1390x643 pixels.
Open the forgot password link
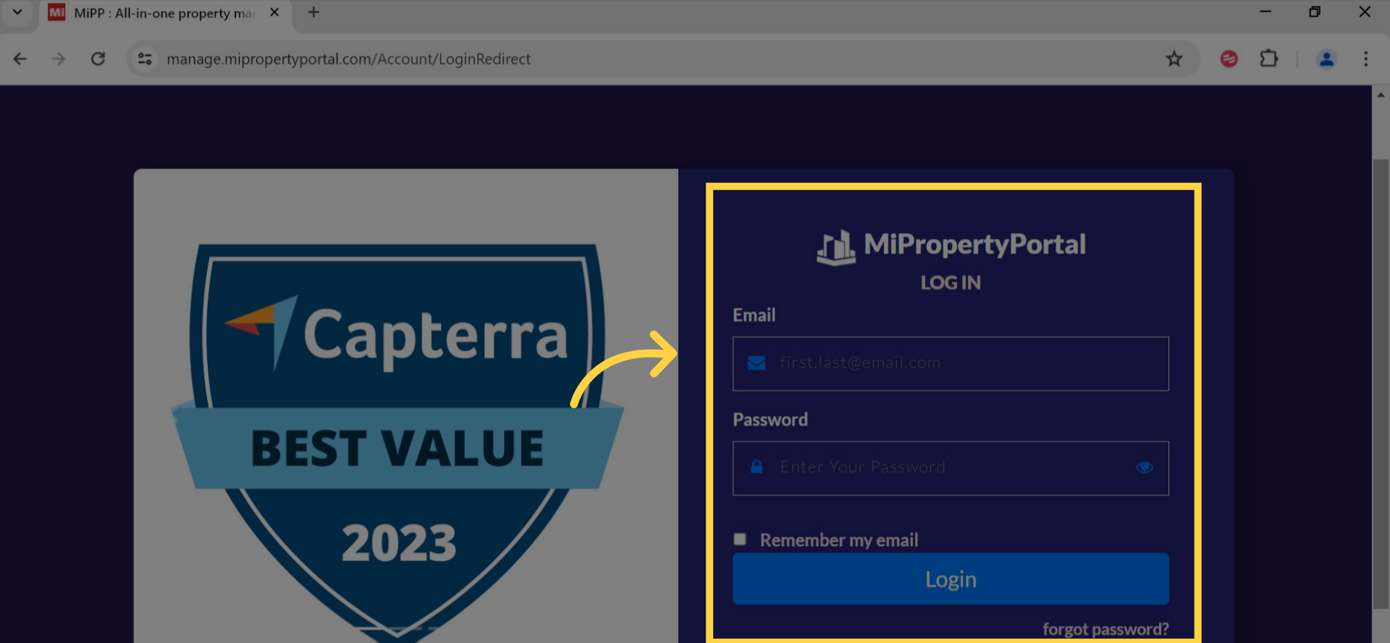[1105, 629]
